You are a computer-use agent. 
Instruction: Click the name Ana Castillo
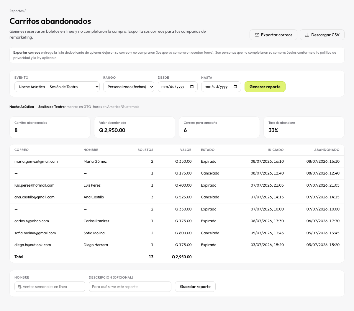(x=94, y=197)
